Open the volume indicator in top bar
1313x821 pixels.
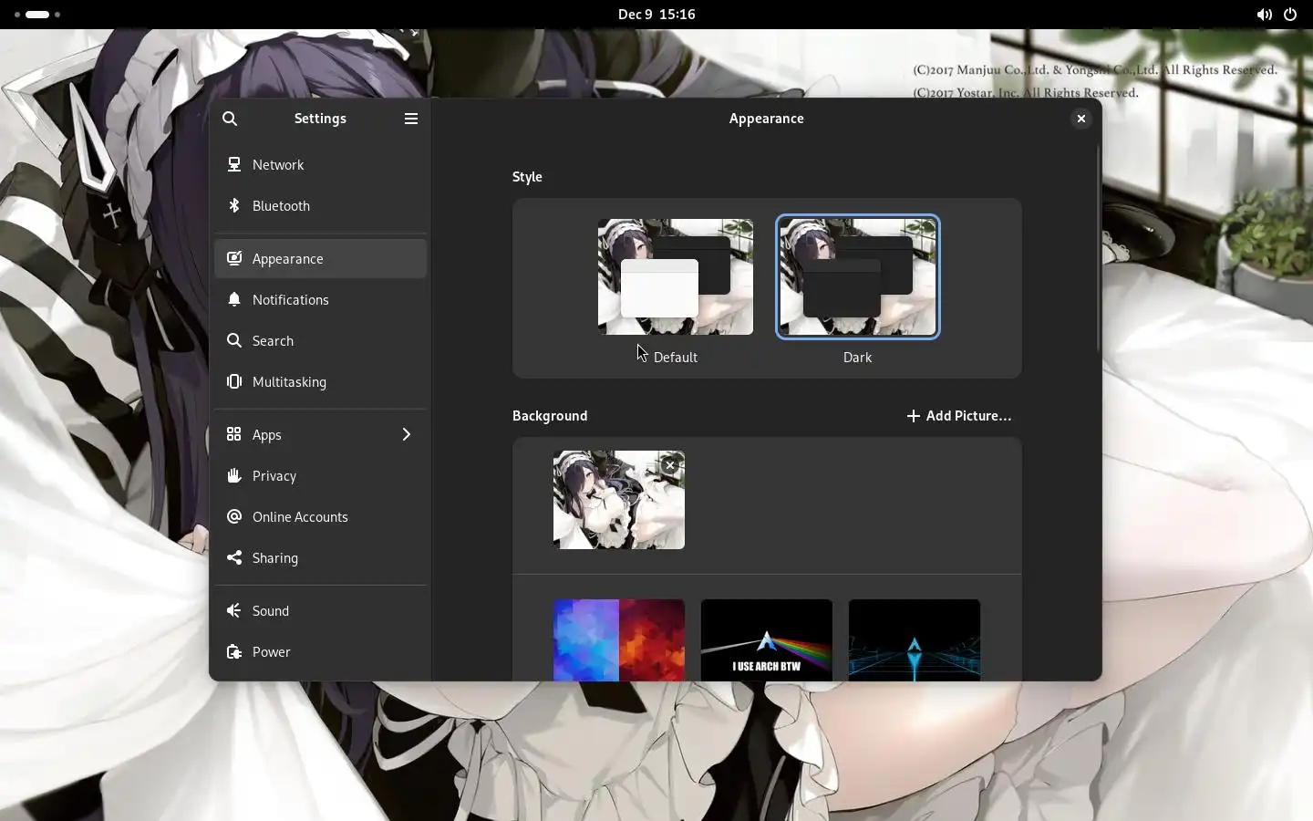tap(1264, 15)
